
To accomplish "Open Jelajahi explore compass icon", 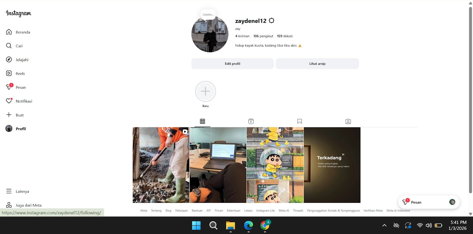I will pos(9,60).
